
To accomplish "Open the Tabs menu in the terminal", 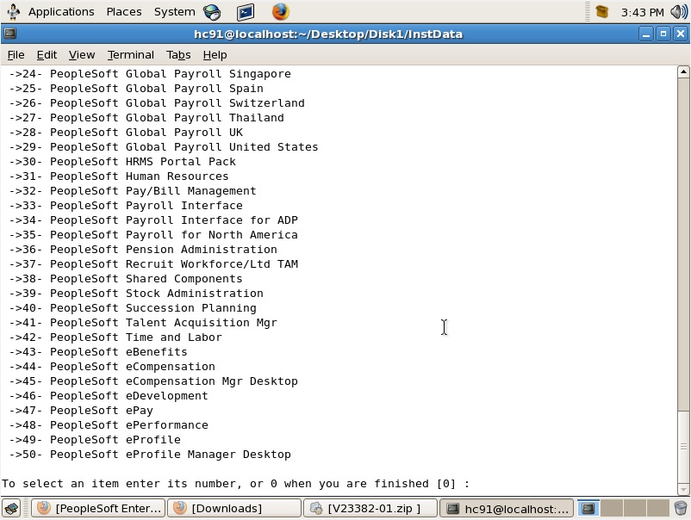I will (x=178, y=54).
